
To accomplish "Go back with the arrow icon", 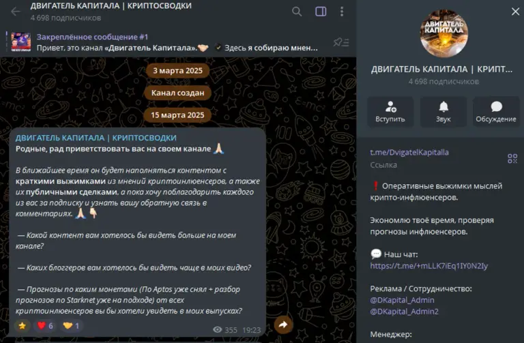I will pyautogui.click(x=16, y=12).
